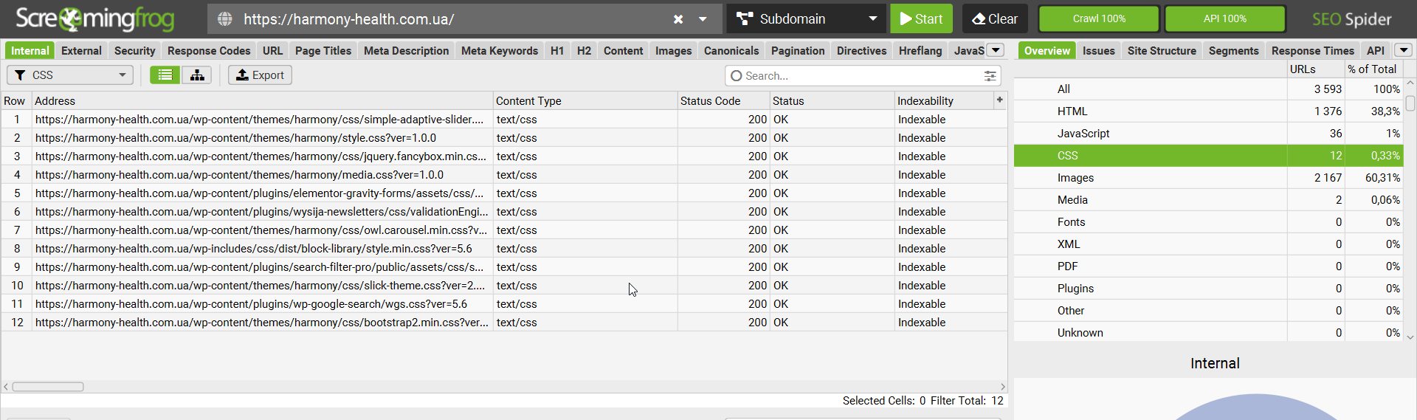Add a column with the plus icon
Screen dimensions: 1417x420
(x=1000, y=100)
